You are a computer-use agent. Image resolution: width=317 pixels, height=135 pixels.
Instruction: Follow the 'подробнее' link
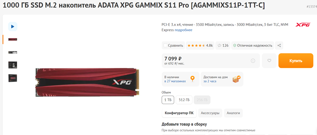click(183, 30)
